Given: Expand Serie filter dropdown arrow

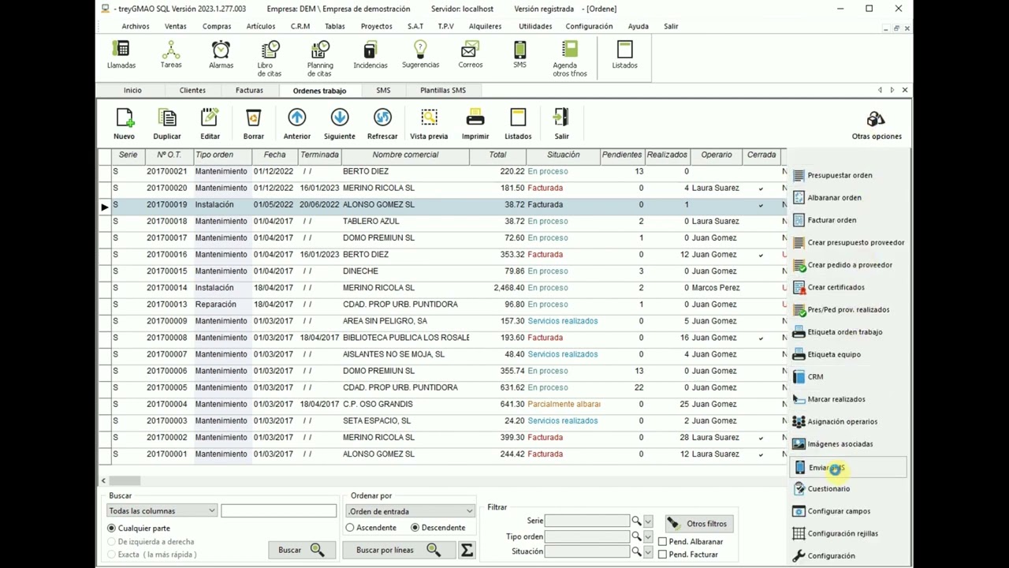Looking at the screenshot, I should [x=648, y=521].
